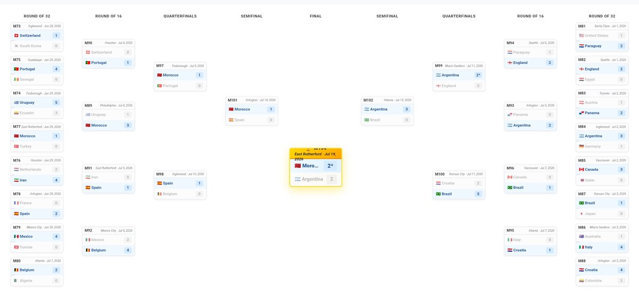Click the Croatia flag in quarterfinal M100
Image resolution: width=639 pixels, height=305 pixels.
[x=438, y=184]
